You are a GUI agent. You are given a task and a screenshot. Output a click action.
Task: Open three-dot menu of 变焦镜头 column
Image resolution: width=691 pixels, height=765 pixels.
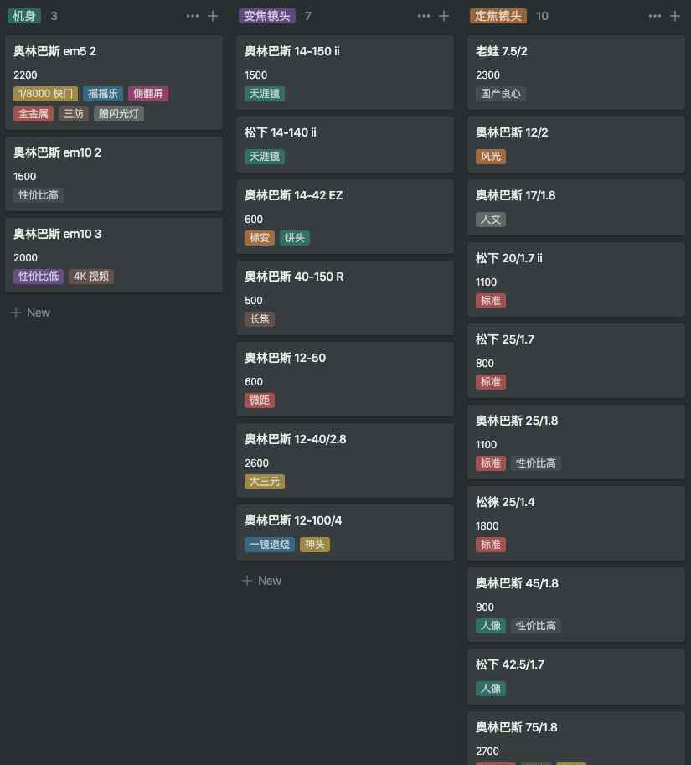tap(423, 16)
